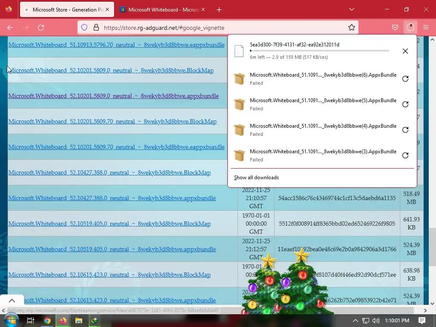Viewport: 436px width, 327px height.
Task: Select the 2022-11-25 21:12:57 GMT date cell
Action: [256, 249]
